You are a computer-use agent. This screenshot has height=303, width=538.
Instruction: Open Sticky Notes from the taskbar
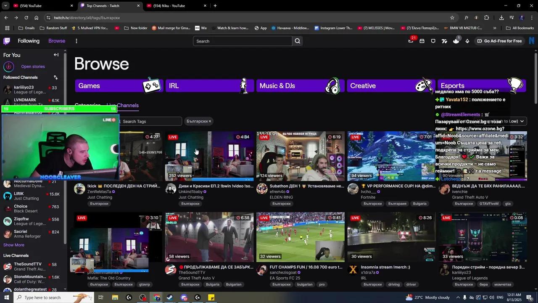coord(211,298)
